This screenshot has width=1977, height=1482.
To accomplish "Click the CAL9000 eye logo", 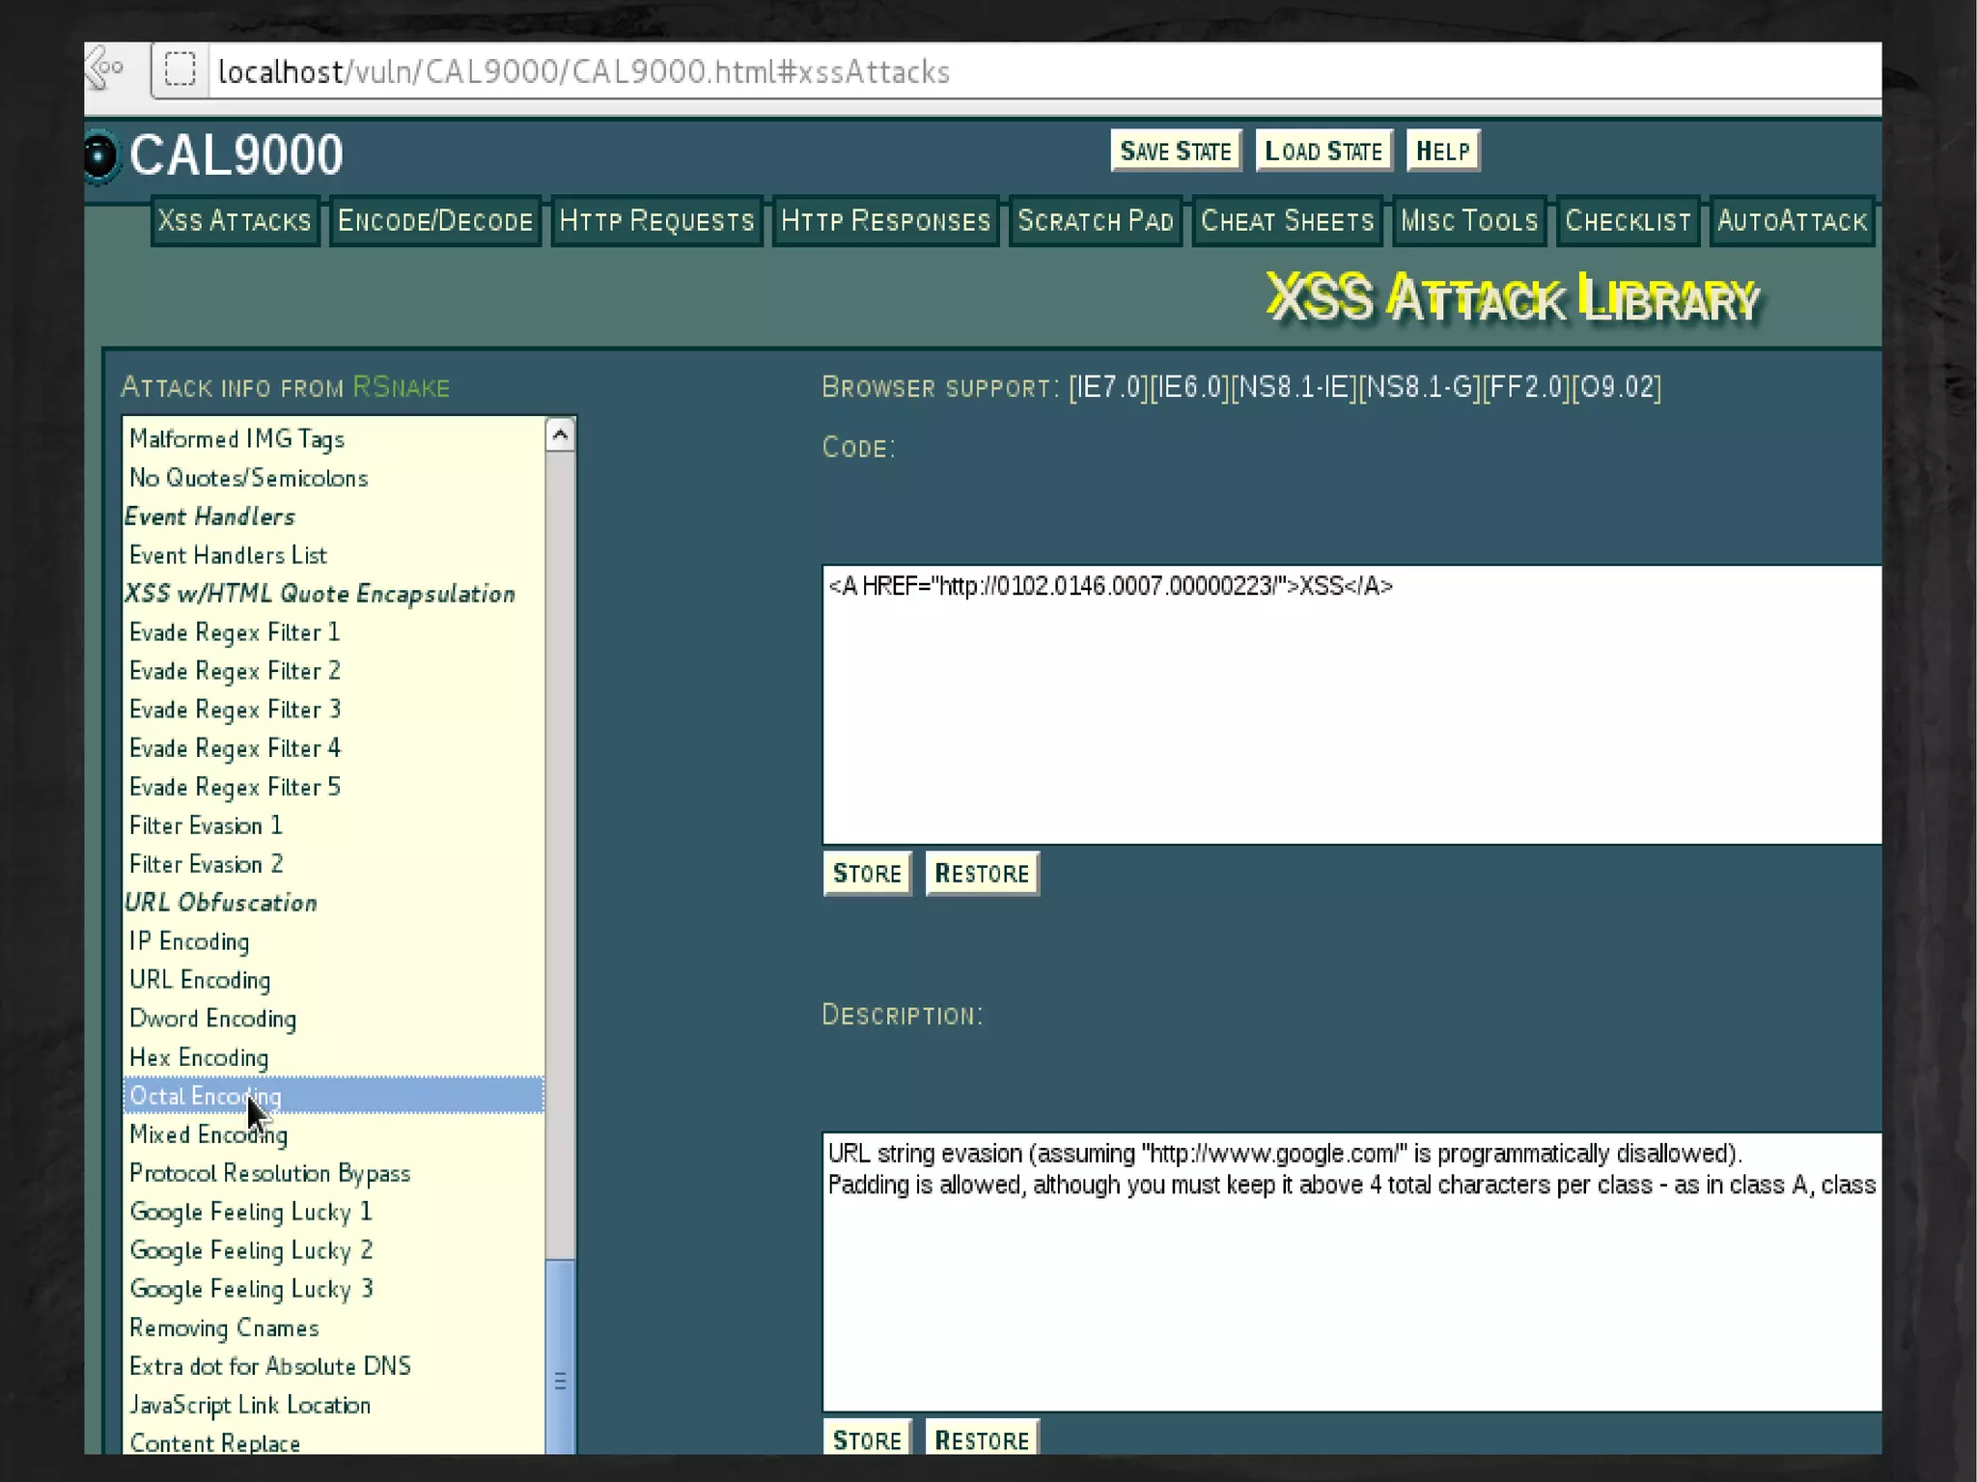I will point(100,155).
